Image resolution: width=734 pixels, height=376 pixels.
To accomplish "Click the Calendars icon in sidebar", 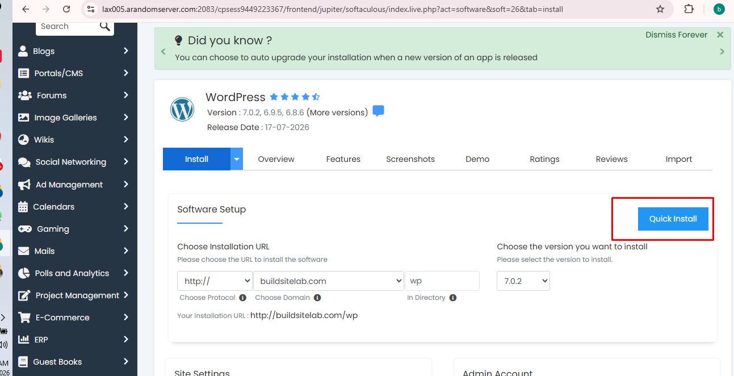I will pos(23,207).
